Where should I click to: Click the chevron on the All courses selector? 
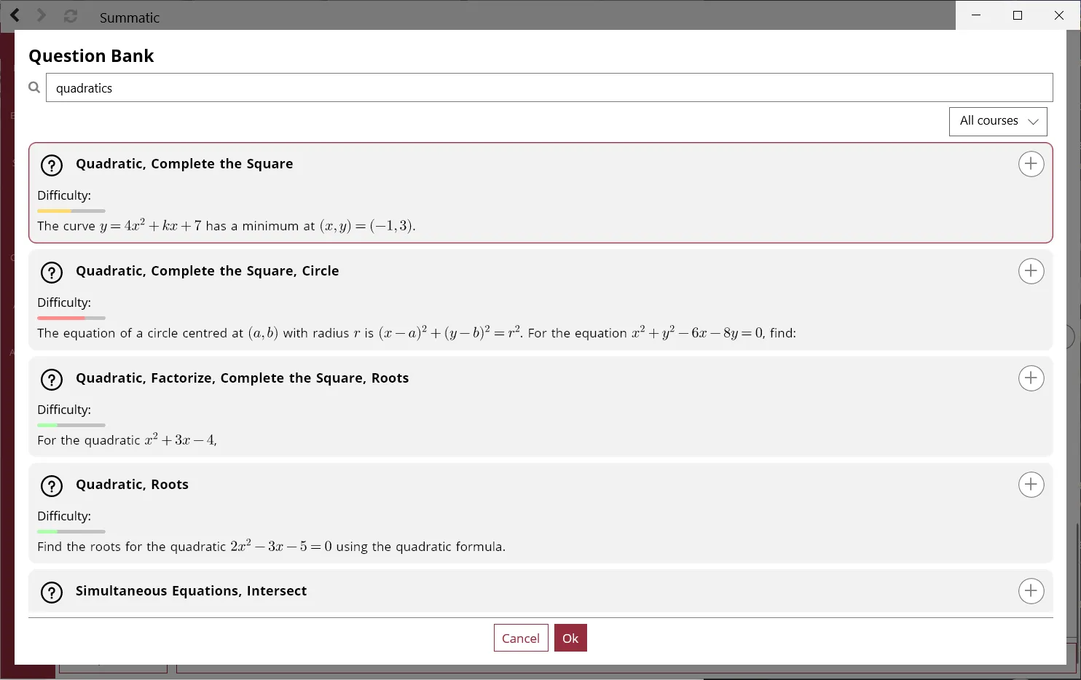click(1034, 122)
